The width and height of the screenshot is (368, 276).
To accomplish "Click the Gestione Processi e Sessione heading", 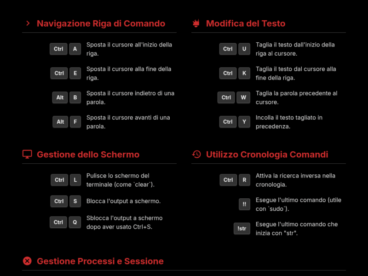I will (100, 261).
